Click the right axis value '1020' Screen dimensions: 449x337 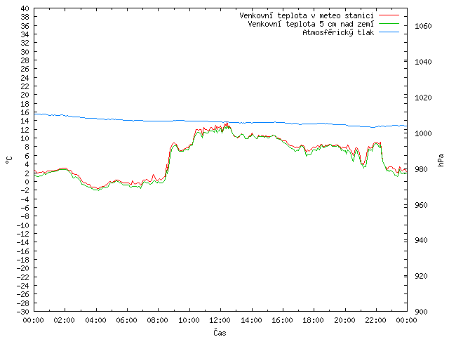[423, 98]
